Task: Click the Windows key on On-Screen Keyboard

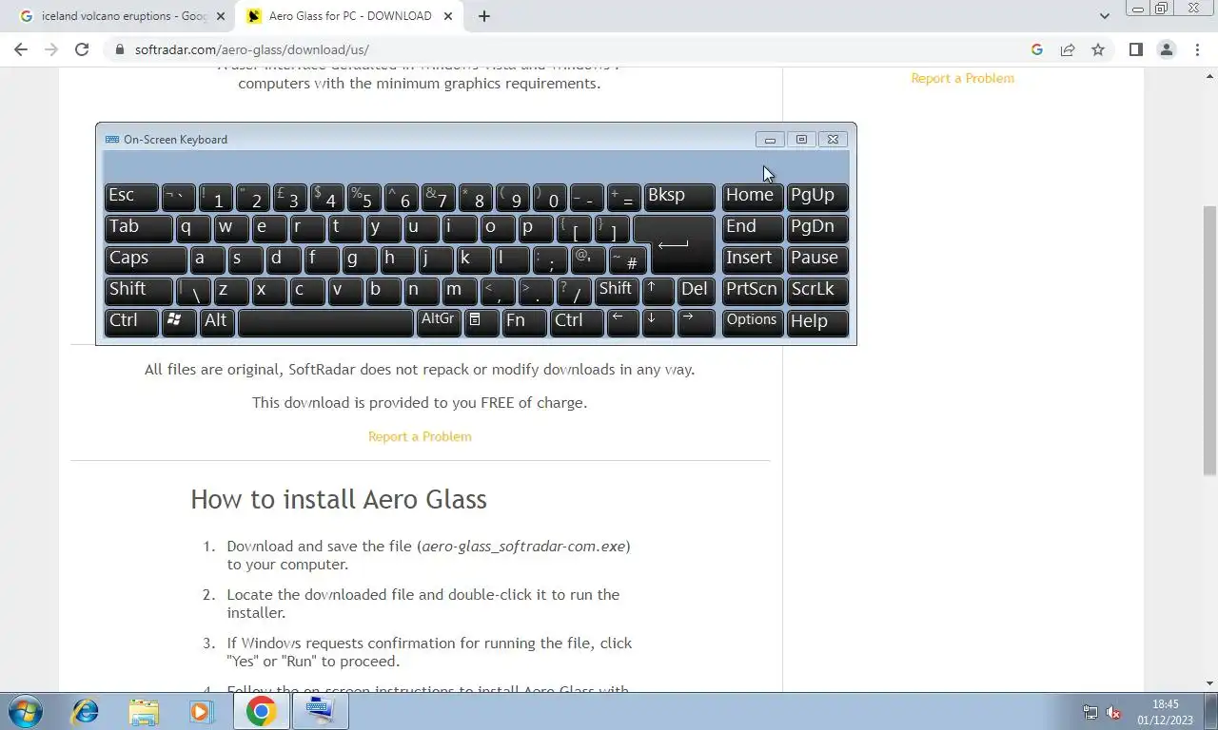Action: [179, 321]
